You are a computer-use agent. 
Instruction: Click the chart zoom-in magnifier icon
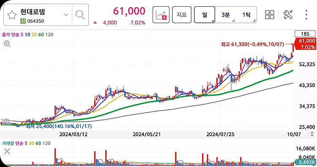pyautogui.click(x=7, y=43)
